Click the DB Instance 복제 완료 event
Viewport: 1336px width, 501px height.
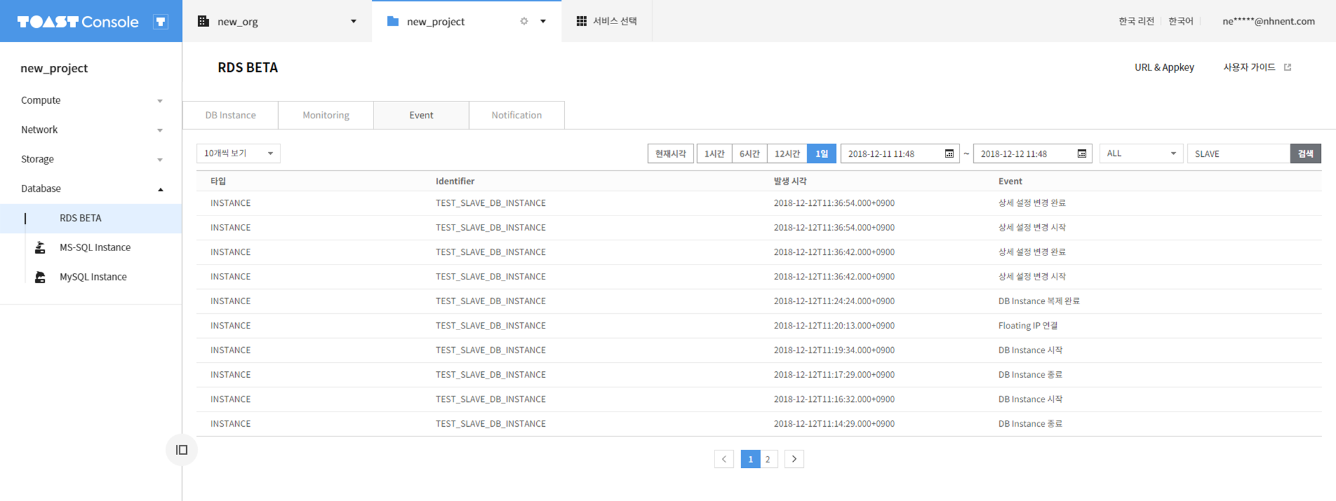point(1039,301)
